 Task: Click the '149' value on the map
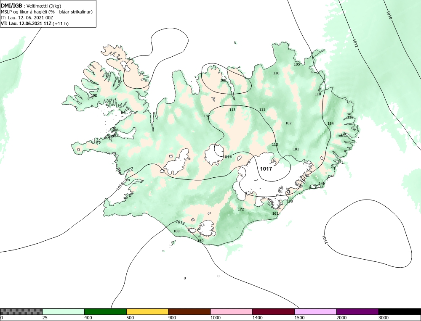pyautogui.click(x=322, y=184)
